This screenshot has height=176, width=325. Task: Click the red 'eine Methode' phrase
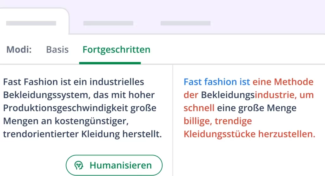283,82
